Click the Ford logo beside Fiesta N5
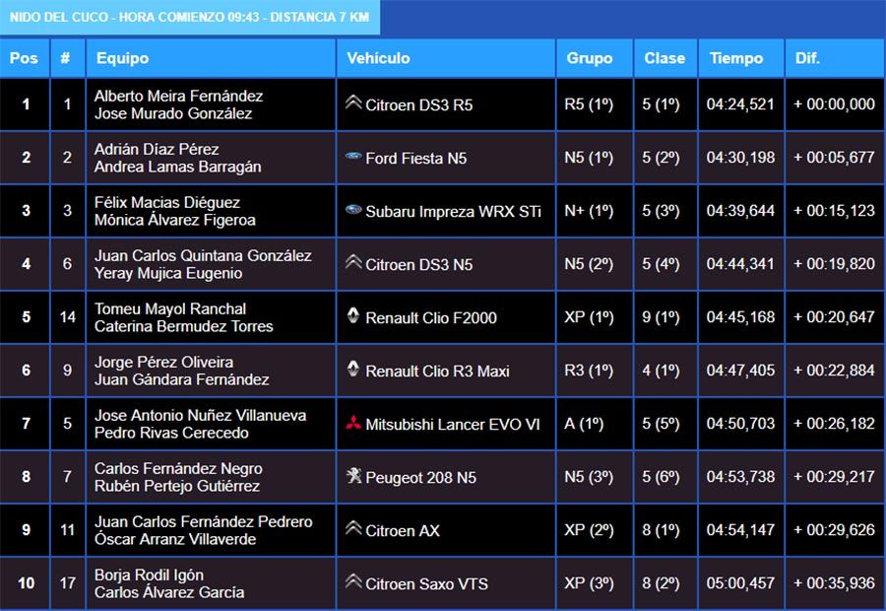This screenshot has height=611, width=886. [353, 157]
